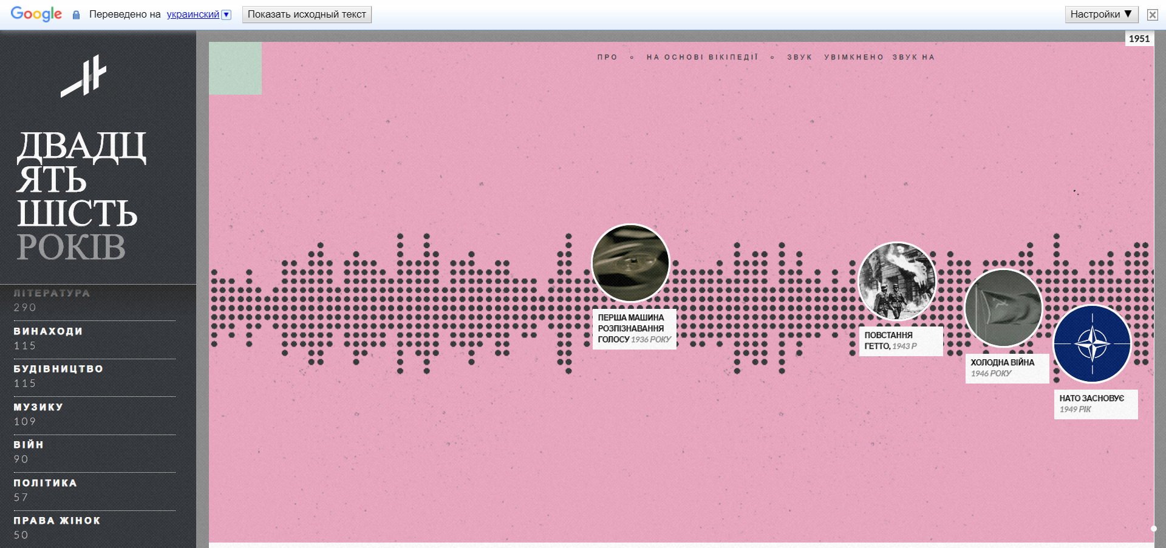The width and height of the screenshot is (1166, 548).
Task: Open the украинский language link
Action: click(193, 15)
